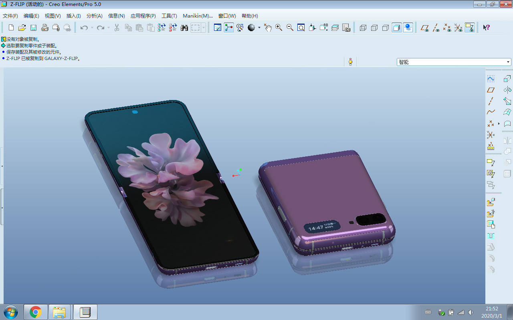Toggle hidden line display mode
This screenshot has height=320, width=513.
374,28
